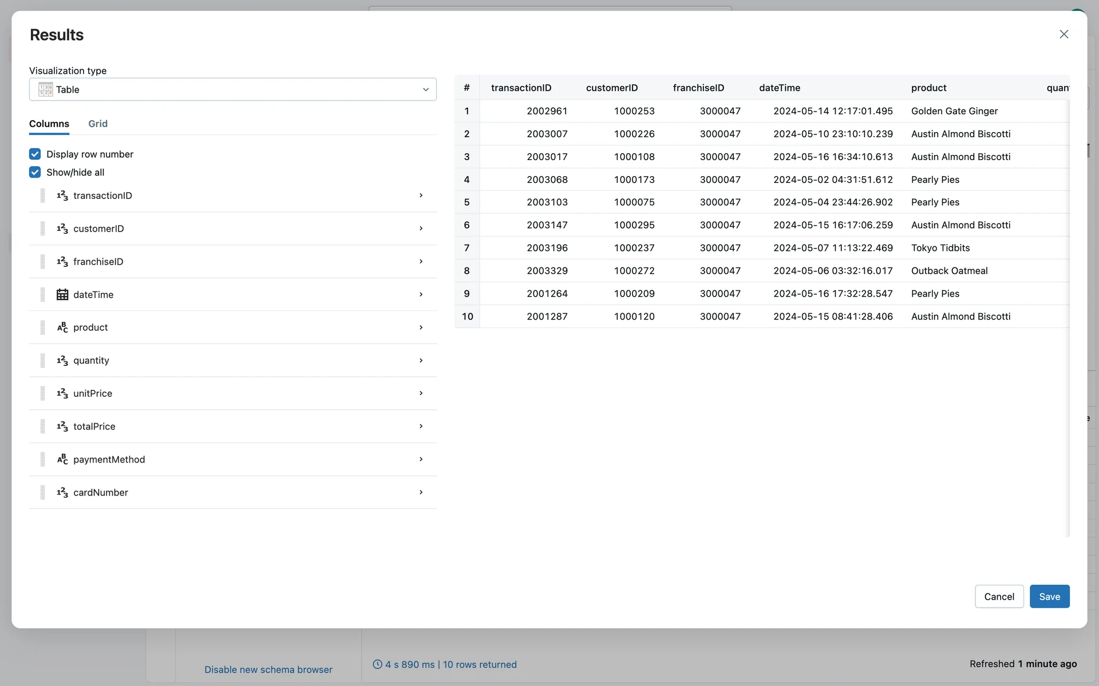Toggle the Show/hide all checkbox
The image size is (1099, 686).
[35, 173]
